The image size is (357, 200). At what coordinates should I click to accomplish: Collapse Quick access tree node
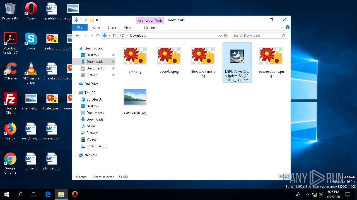click(76, 48)
